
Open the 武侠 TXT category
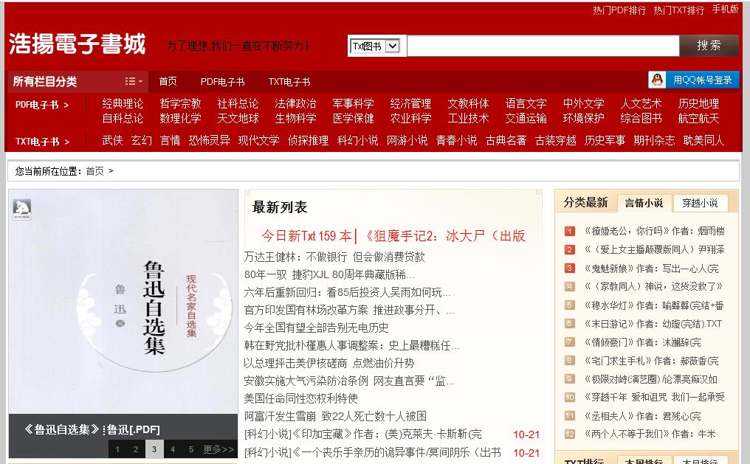[x=112, y=140]
